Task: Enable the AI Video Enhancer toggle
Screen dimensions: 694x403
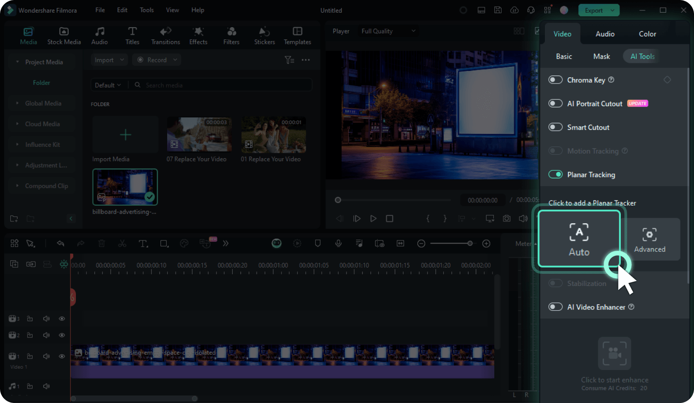Action: [x=555, y=307]
